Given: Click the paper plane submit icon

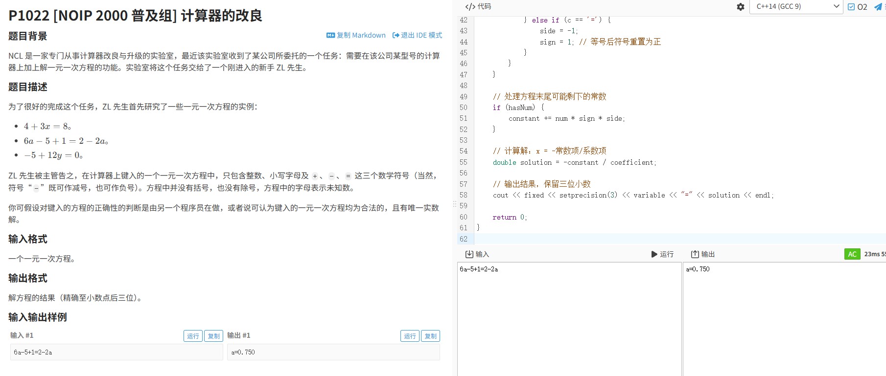Looking at the screenshot, I should click(x=878, y=7).
